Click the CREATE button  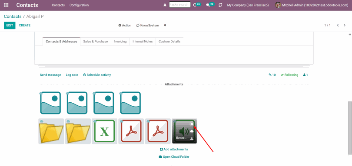tap(25, 25)
